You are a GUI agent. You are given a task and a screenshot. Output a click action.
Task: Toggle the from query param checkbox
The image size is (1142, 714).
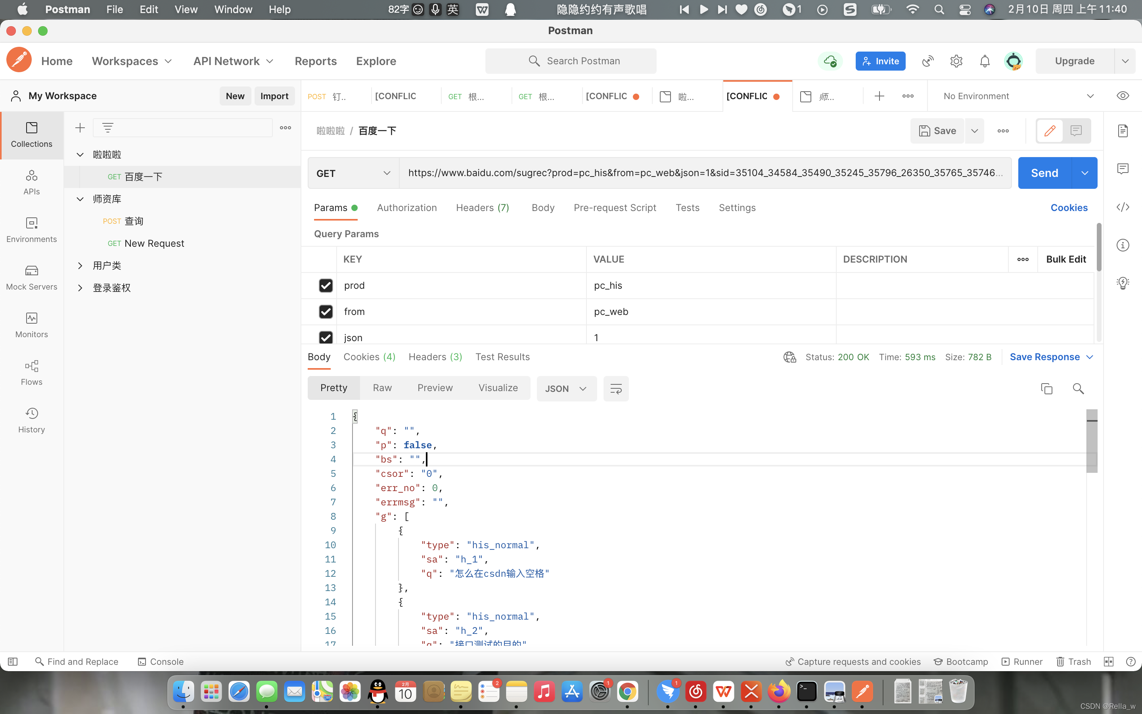pos(326,311)
